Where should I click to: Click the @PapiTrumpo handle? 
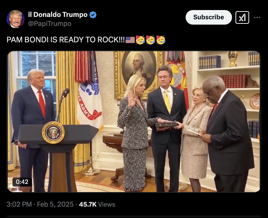point(50,24)
